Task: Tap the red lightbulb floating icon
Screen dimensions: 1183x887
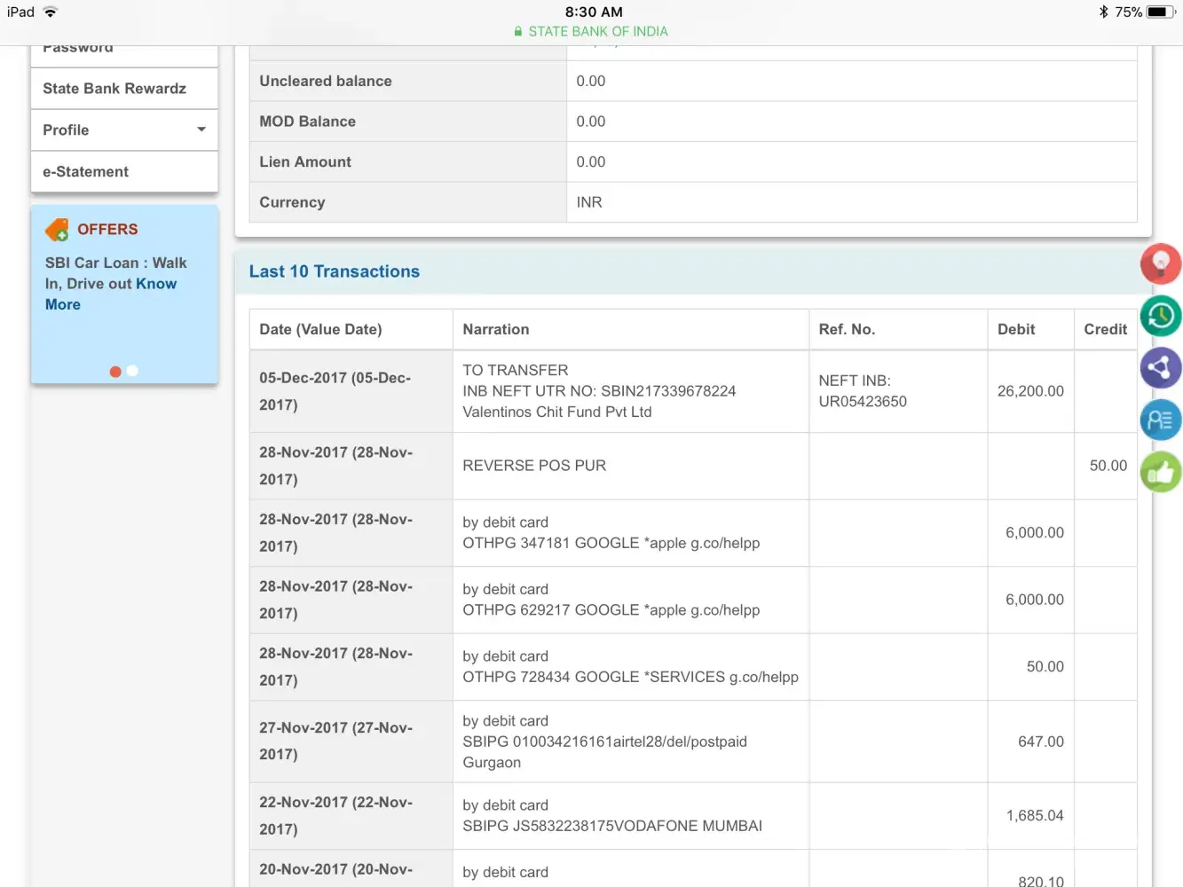Action: tap(1160, 263)
